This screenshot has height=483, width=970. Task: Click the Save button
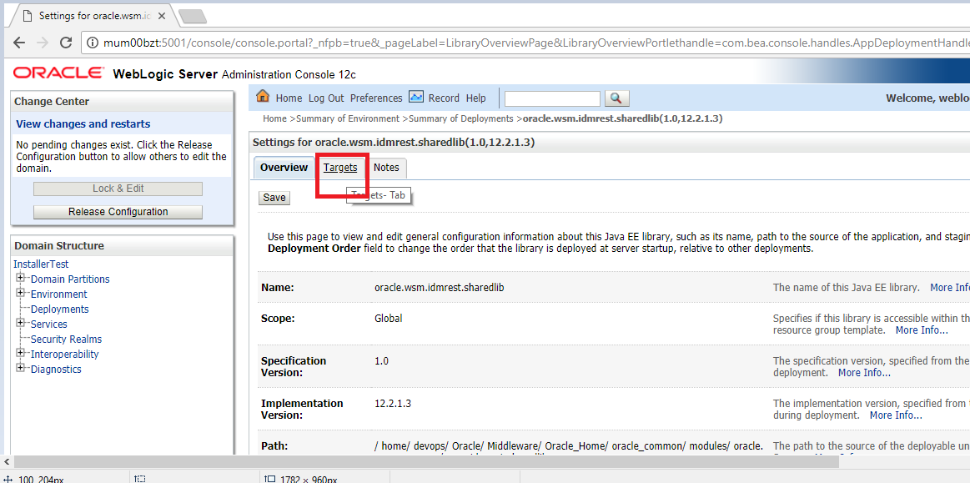[274, 197]
